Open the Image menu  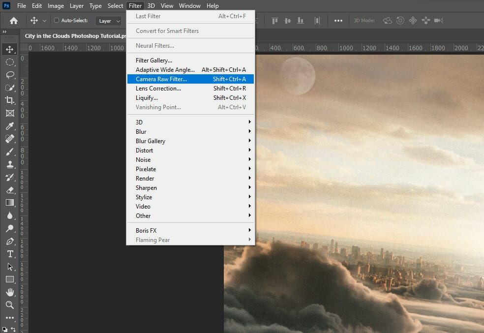[56, 5]
